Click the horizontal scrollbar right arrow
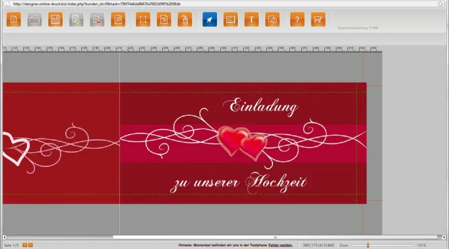 pos(444,237)
